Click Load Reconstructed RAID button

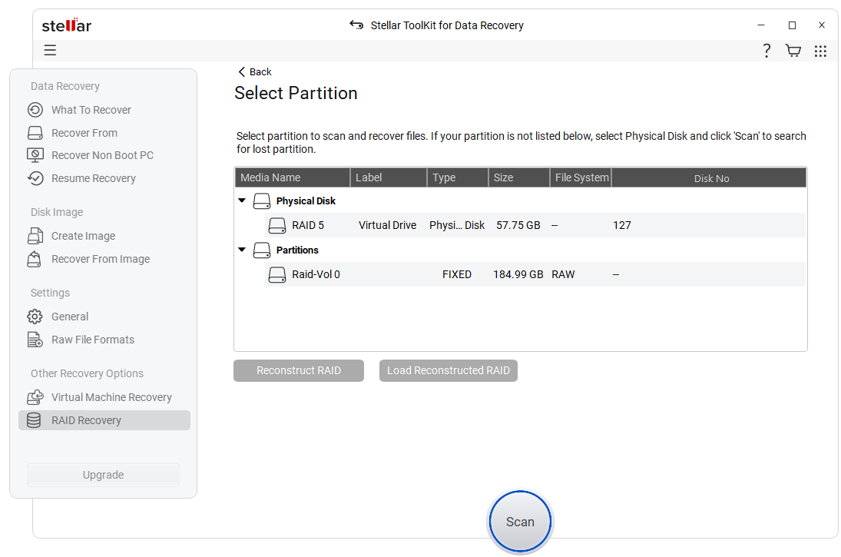[449, 371]
